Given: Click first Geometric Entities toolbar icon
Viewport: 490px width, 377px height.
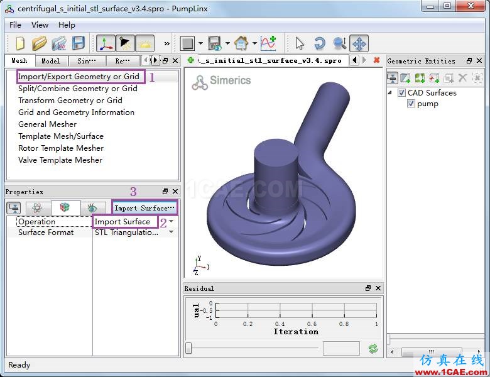Looking at the screenshot, I should (393, 78).
